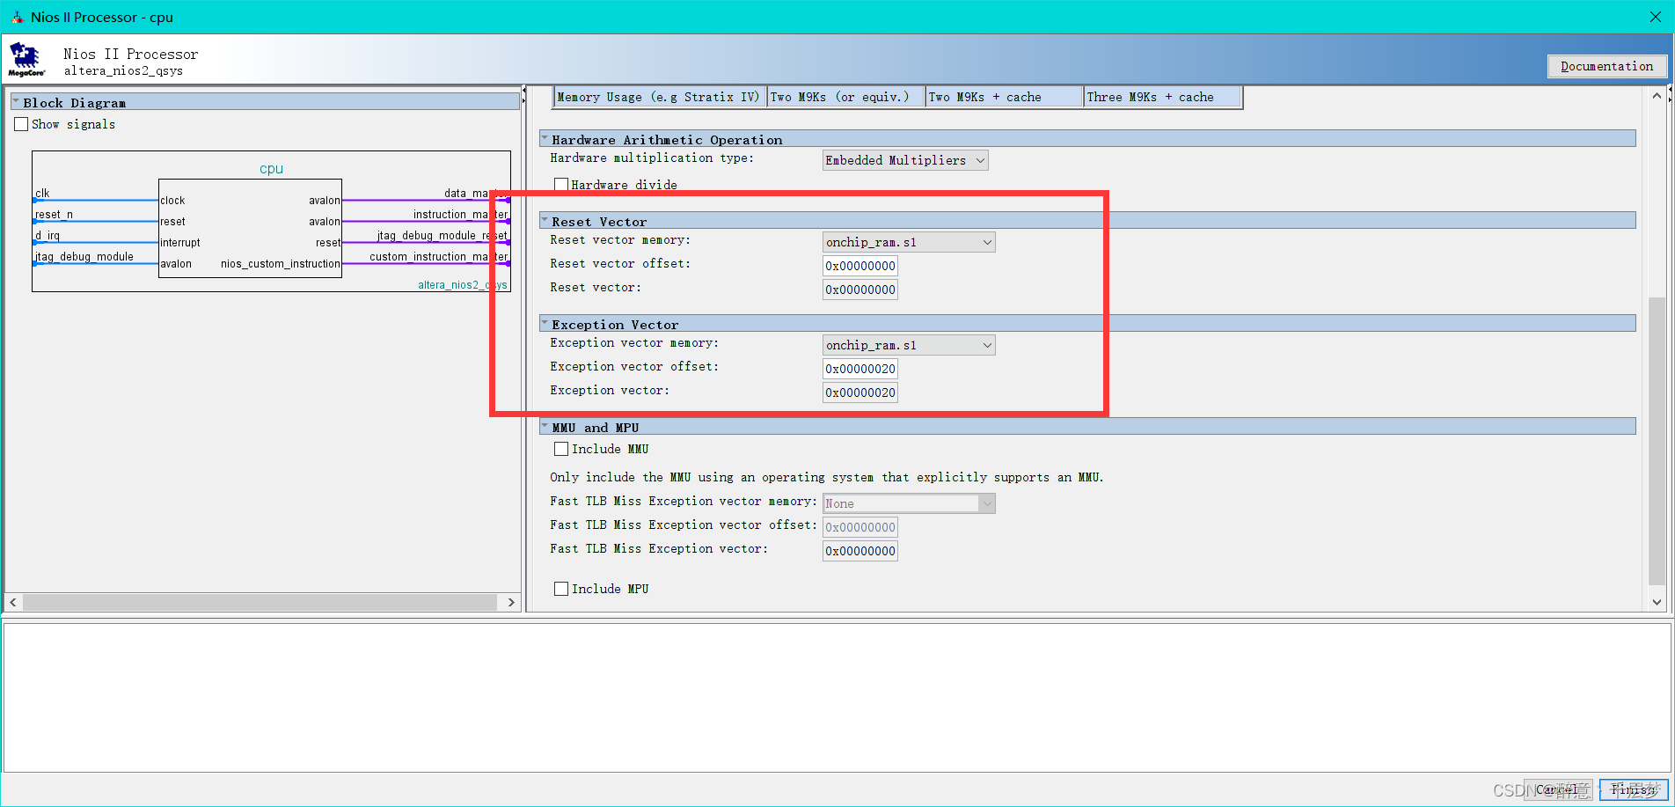1675x807 pixels.
Task: Click the altera_nios2_qsys diagram label
Action: (x=462, y=284)
